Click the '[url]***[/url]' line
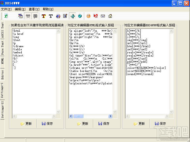 pos(137,43)
